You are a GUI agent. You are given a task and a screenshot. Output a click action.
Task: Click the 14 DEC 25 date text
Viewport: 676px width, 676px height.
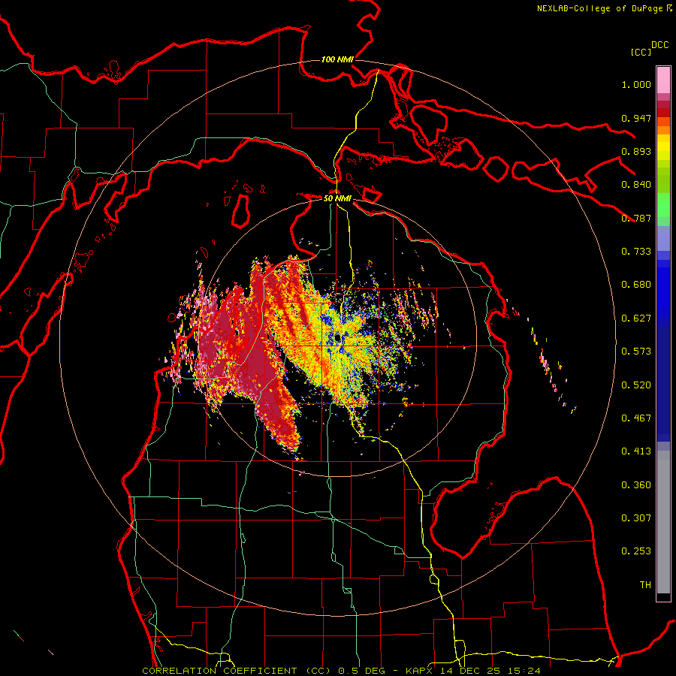click(470, 671)
